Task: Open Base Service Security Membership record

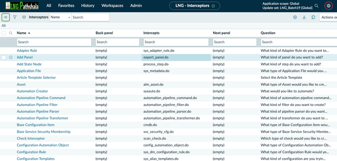Action: (x=44, y=132)
